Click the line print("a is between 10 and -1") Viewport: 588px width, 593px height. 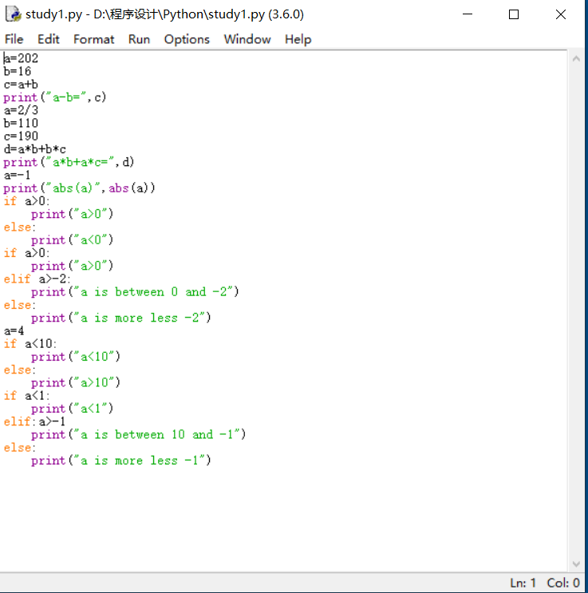coord(138,434)
